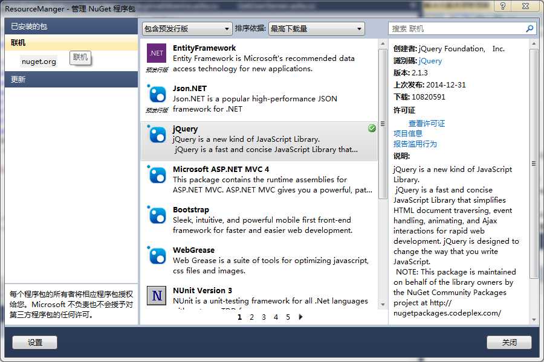Viewport: 544px width, 362px height.
Task: Open the prerelease filter dropdown
Action: [187, 29]
